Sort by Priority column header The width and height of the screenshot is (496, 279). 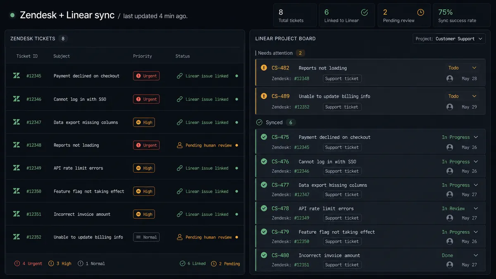point(143,56)
